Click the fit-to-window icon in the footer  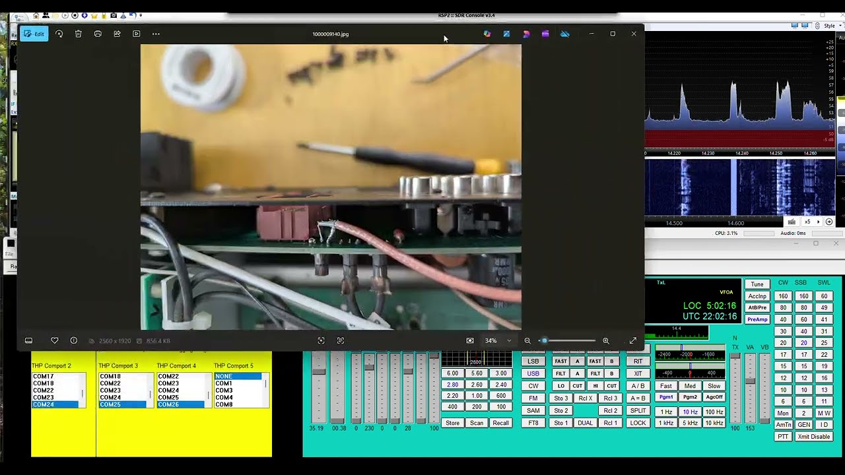pyautogui.click(x=321, y=340)
